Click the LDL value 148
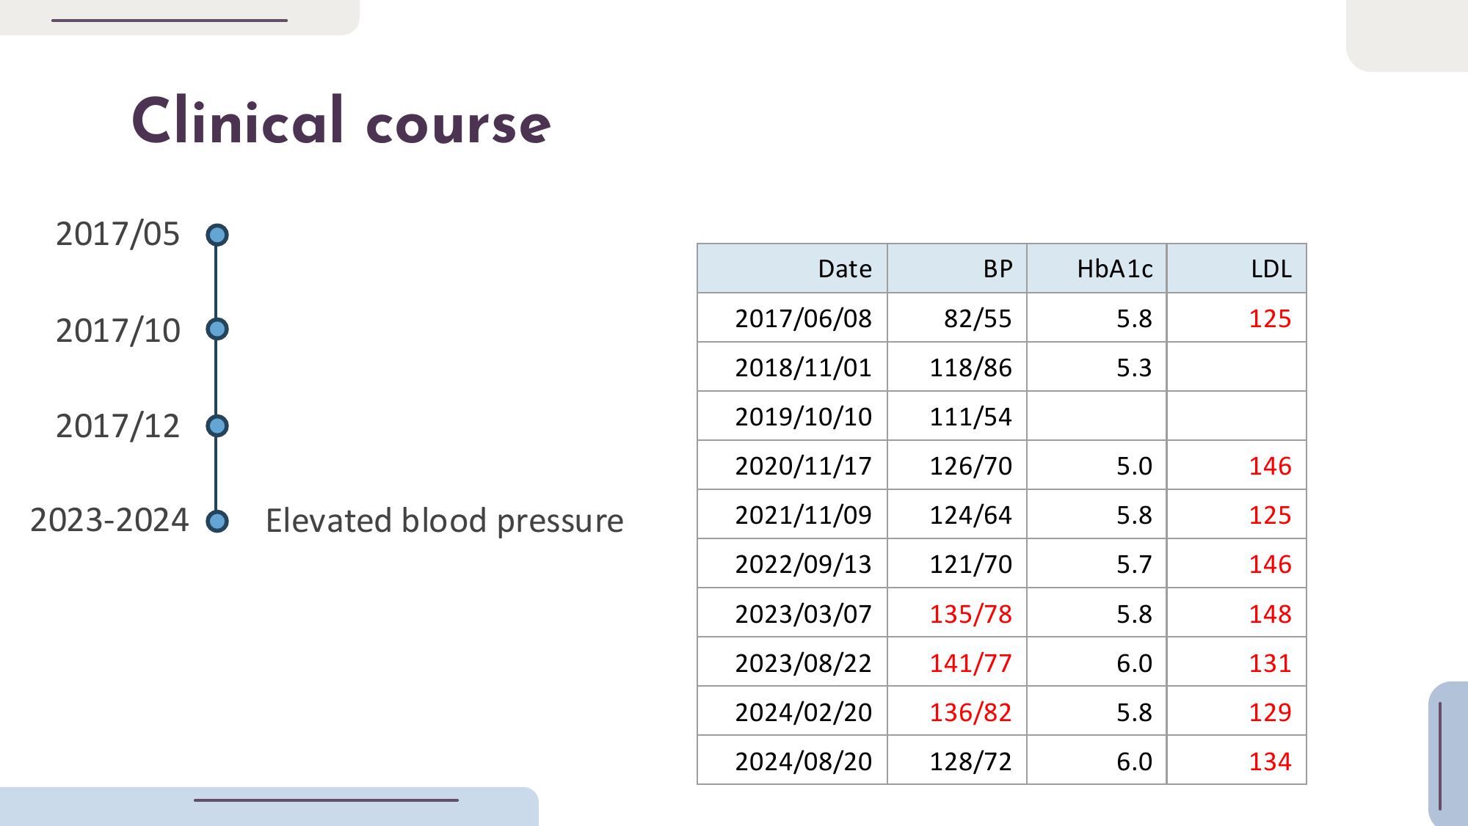Viewport: 1468px width, 826px height. pos(1270,614)
